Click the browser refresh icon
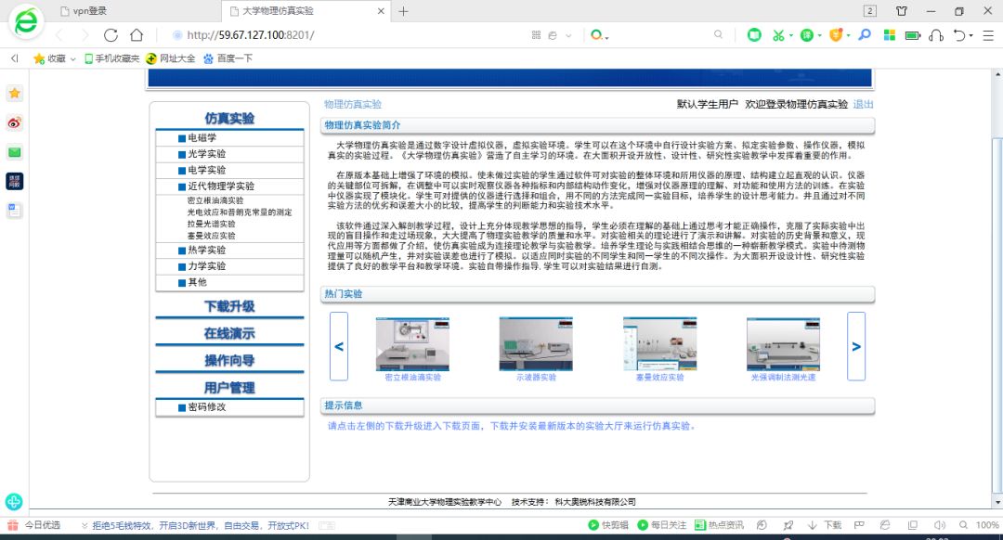Viewport: 1003px width, 540px height. pyautogui.click(x=111, y=35)
